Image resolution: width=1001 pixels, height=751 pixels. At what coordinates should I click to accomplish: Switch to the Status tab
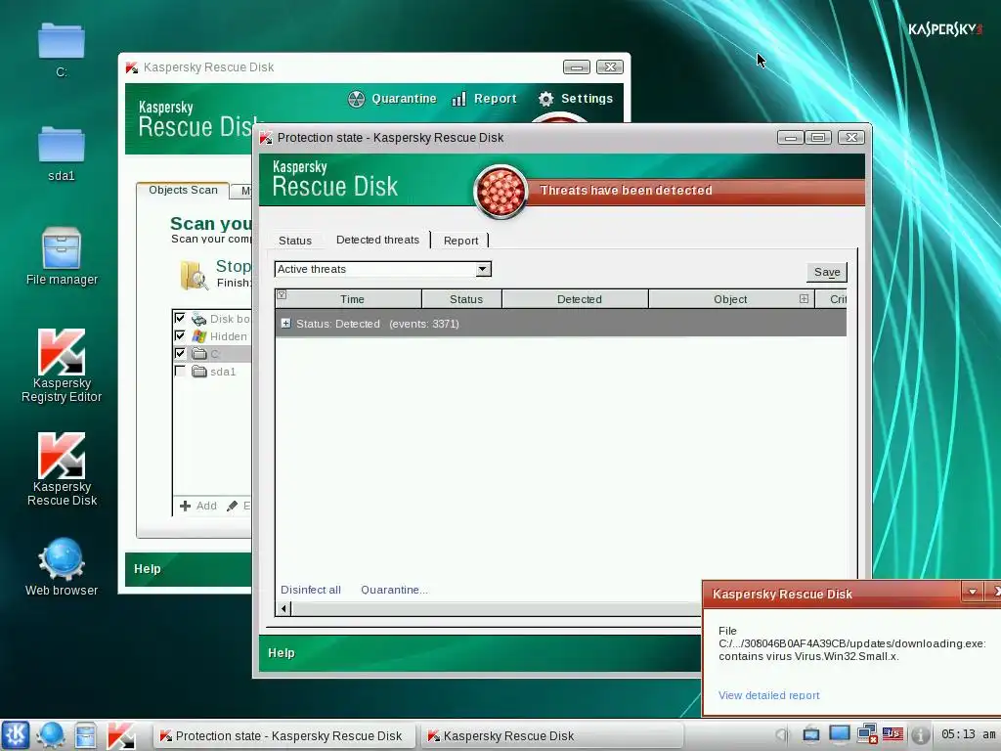pyautogui.click(x=295, y=241)
